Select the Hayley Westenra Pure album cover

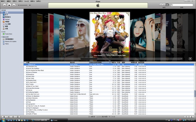pyautogui.click(x=142, y=33)
